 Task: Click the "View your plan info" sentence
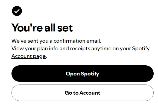80,52
